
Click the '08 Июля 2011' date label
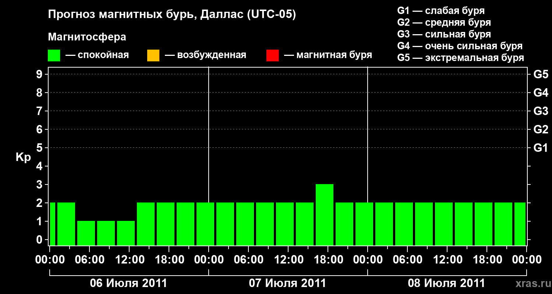(x=447, y=283)
